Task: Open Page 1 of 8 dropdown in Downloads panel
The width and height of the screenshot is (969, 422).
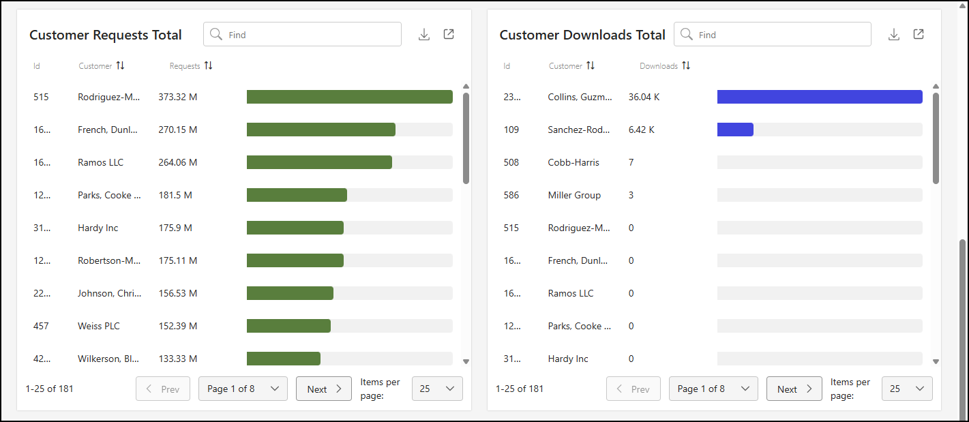Action: point(713,389)
